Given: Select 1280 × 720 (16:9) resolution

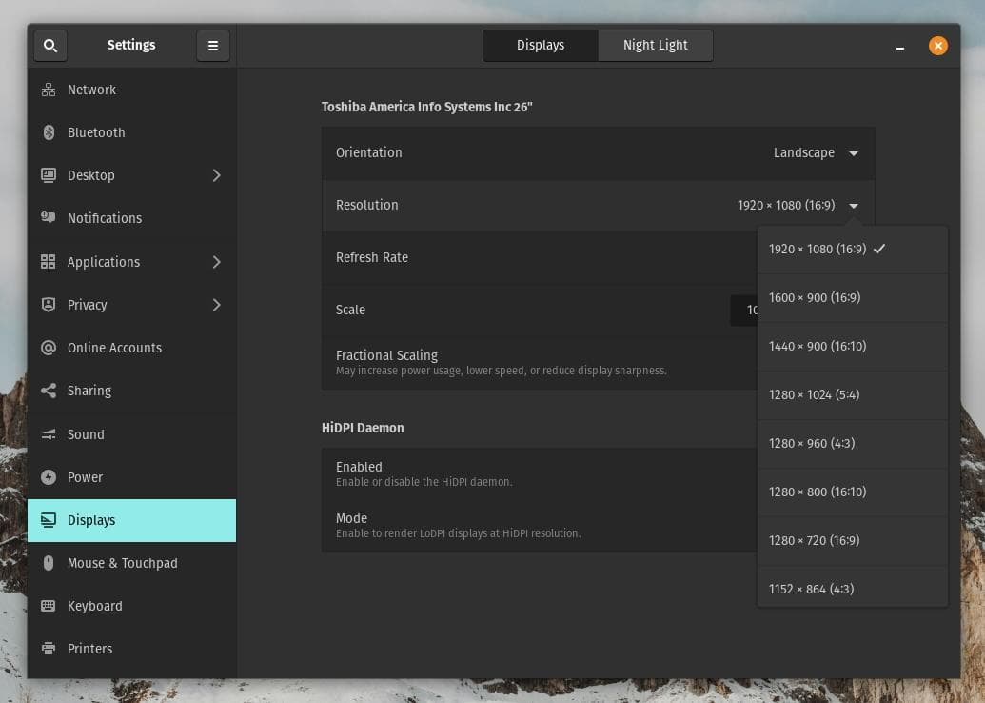Looking at the screenshot, I should pyautogui.click(x=853, y=540).
